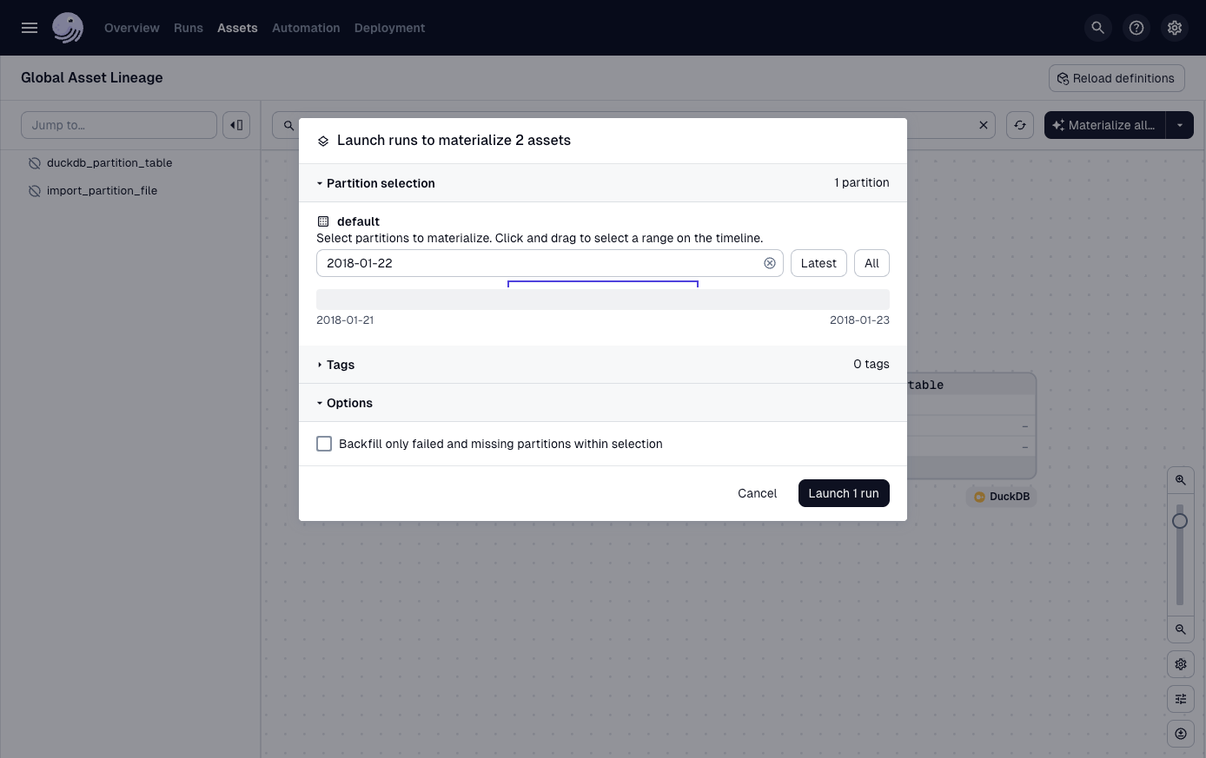Zoom in on the lineage graph
Viewport: 1206px width, 758px height.
point(1180,479)
